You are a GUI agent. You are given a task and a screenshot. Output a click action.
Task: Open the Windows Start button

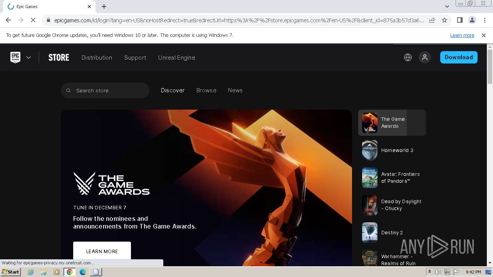[x=10, y=272]
